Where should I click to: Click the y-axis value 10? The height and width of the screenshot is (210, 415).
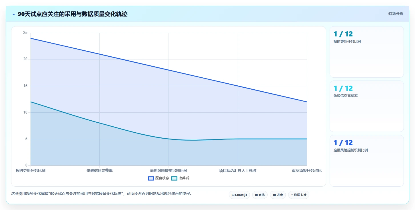click(25, 112)
